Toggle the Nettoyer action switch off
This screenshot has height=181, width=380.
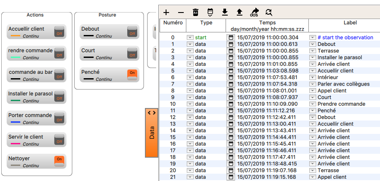point(60,161)
